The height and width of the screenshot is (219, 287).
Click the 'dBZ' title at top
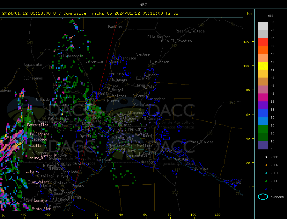point(143,5)
